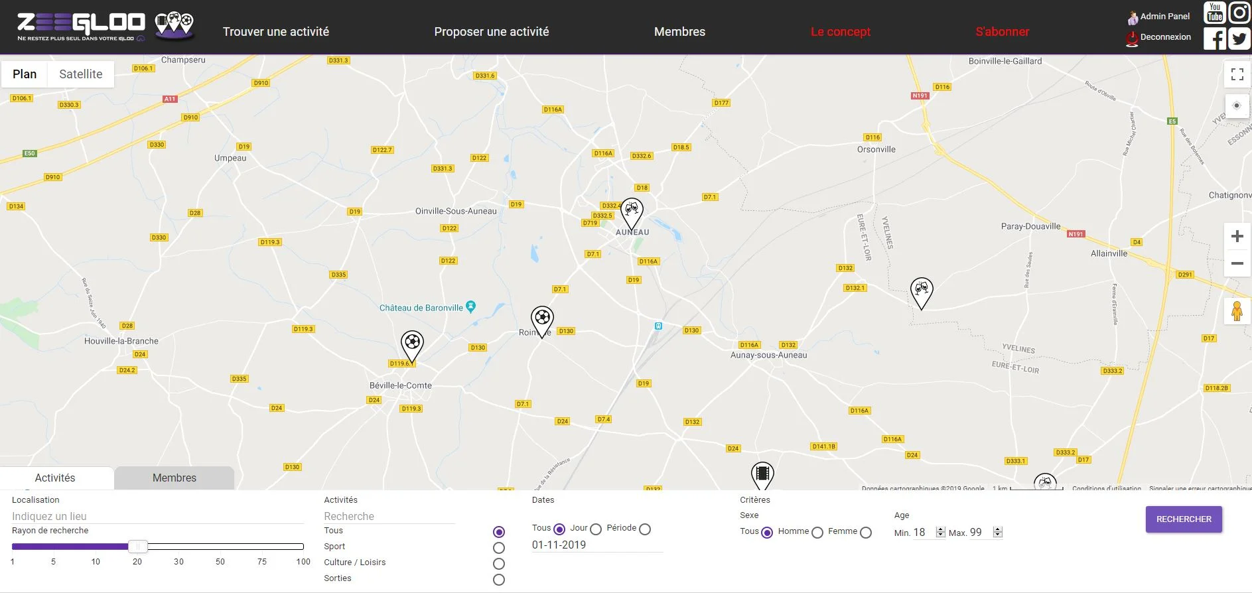Switch to the Membres tab
Image resolution: width=1252 pixels, height=593 pixels.
[x=174, y=478]
